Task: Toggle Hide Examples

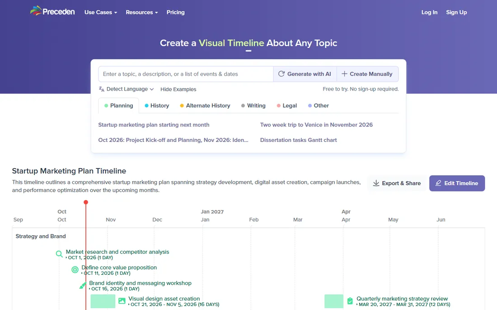Action: [x=178, y=89]
